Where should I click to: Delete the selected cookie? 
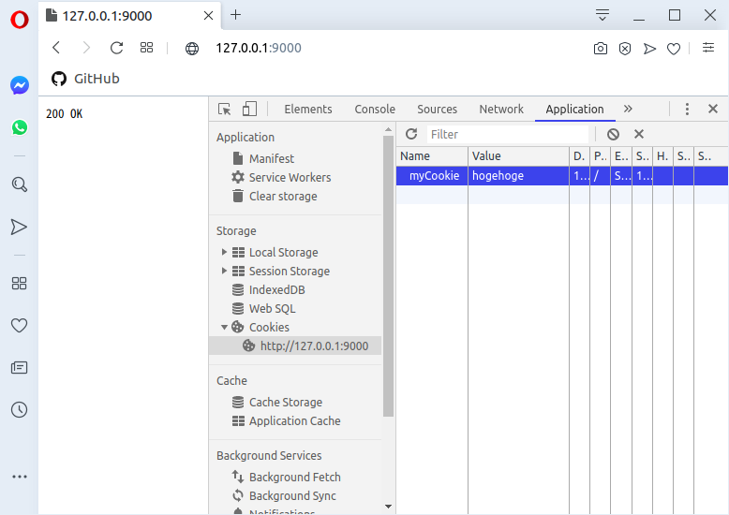(x=639, y=134)
